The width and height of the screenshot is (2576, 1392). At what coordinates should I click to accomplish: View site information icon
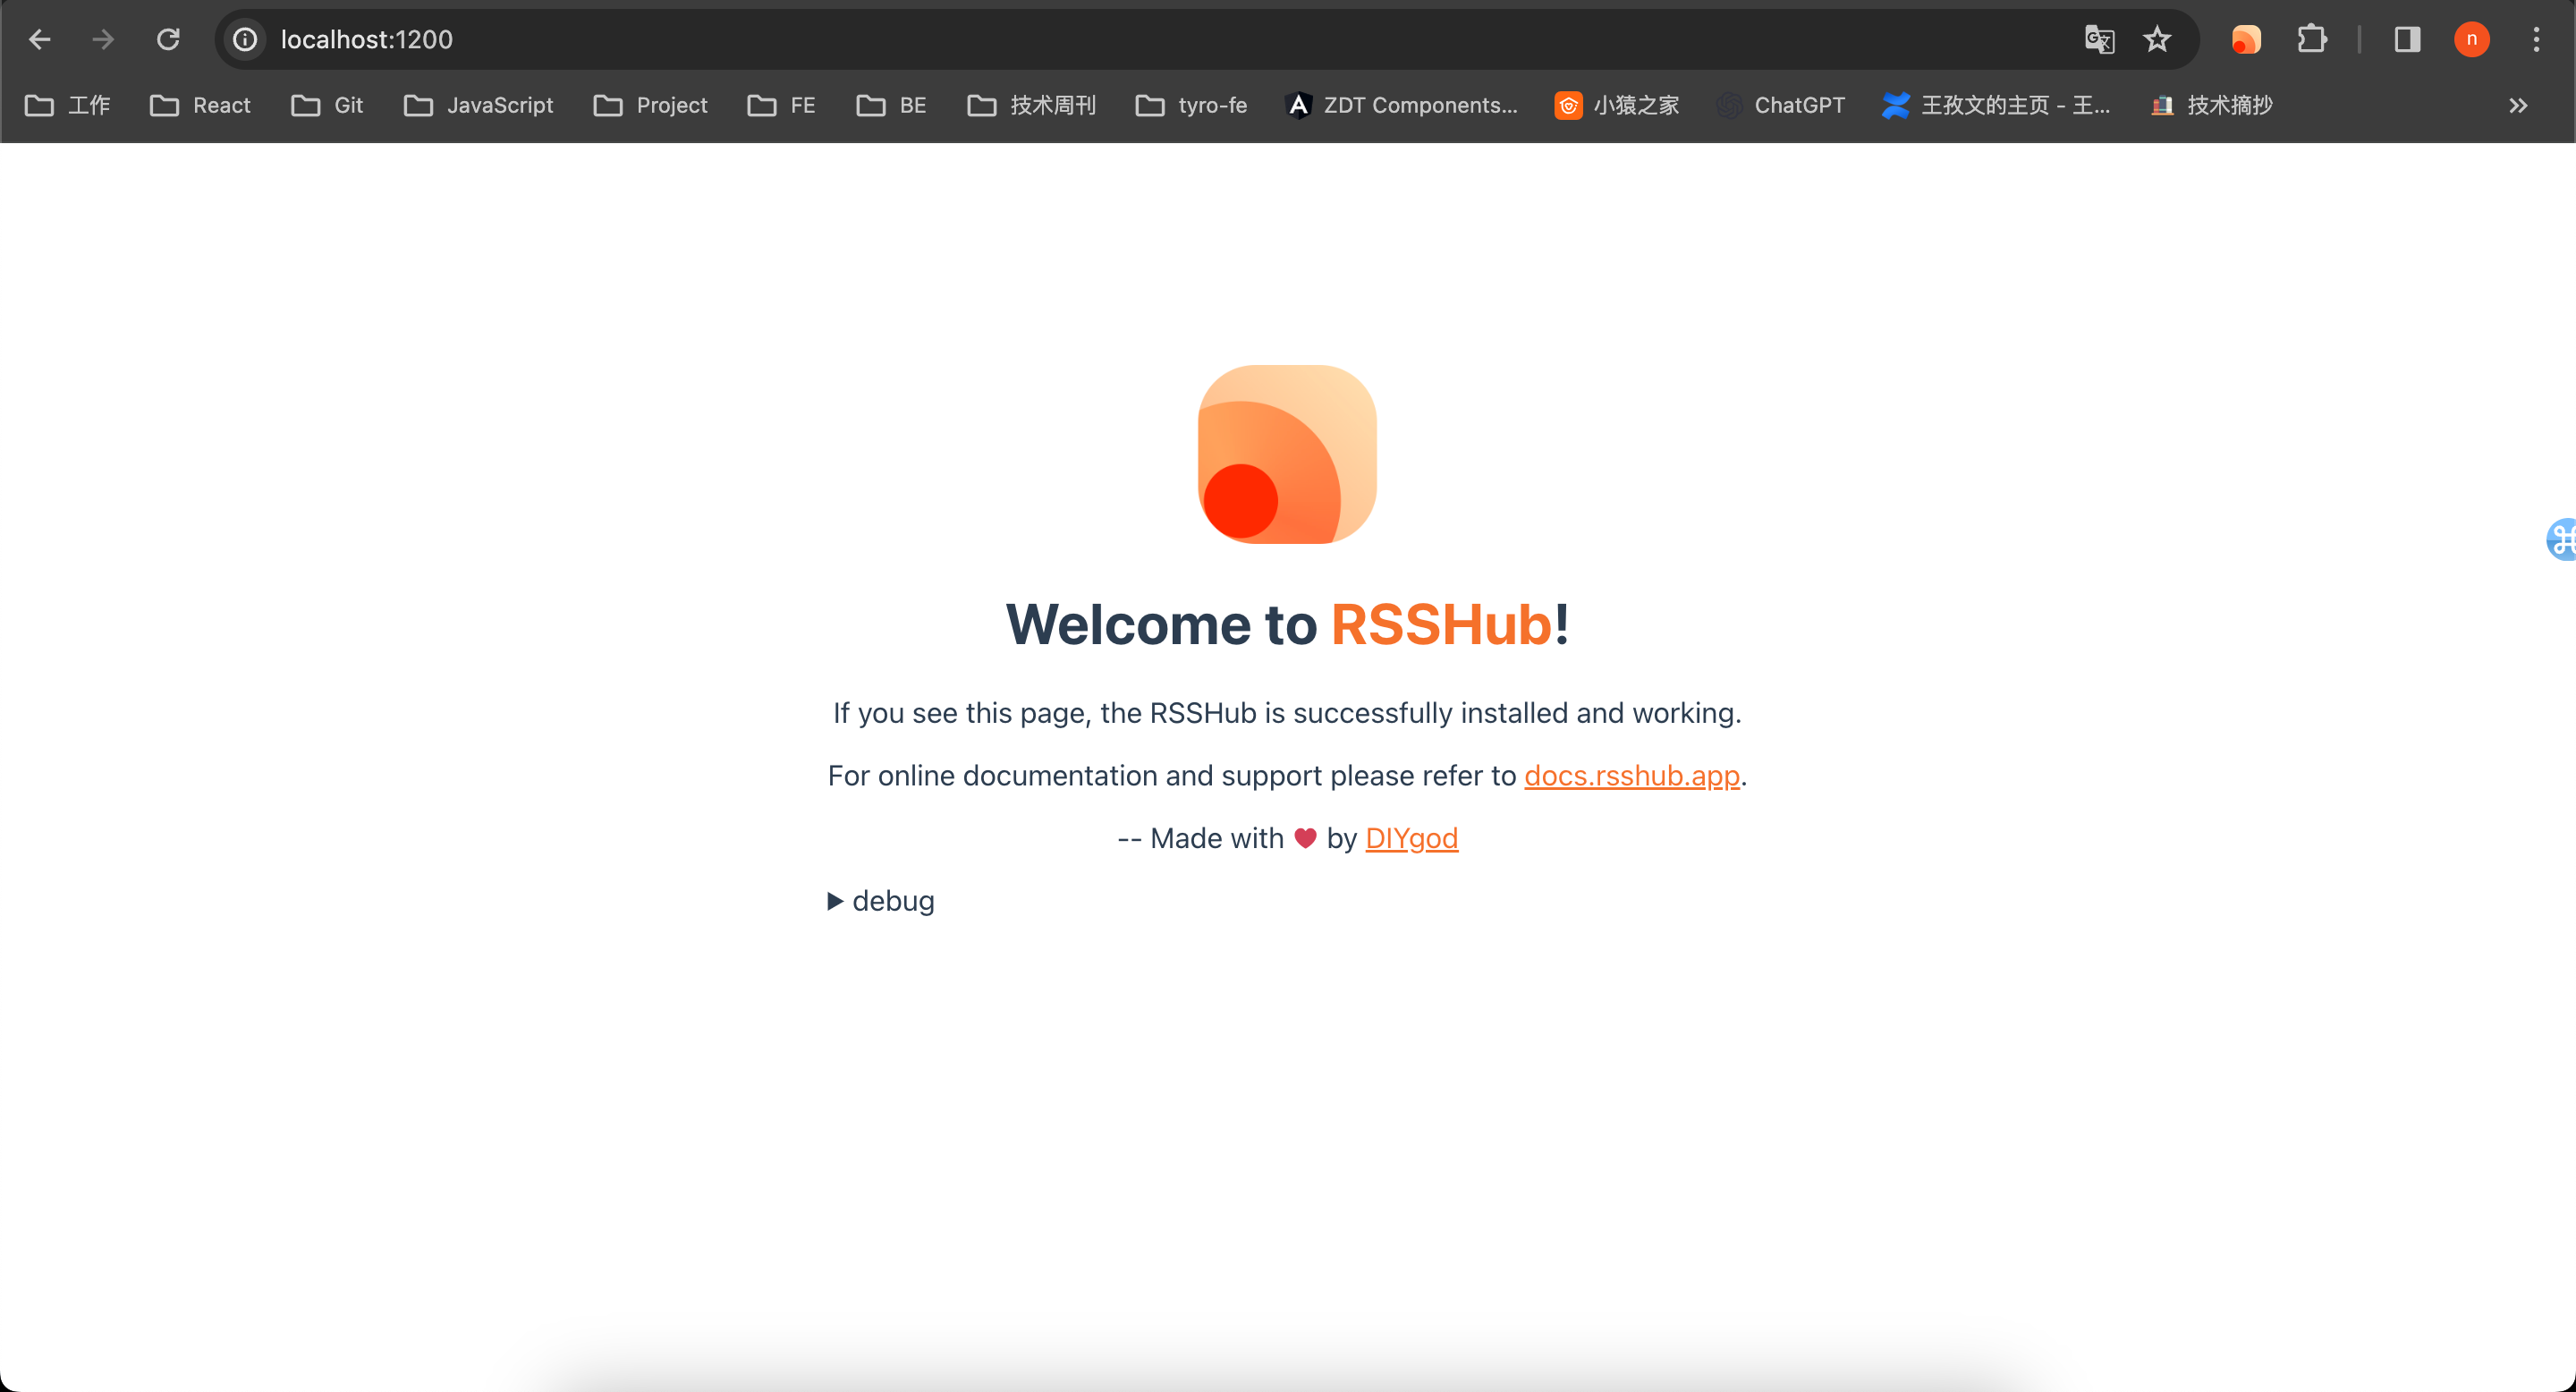[245, 39]
